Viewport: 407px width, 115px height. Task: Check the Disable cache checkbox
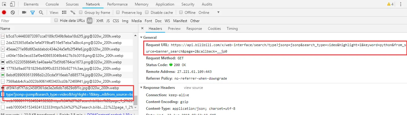coord(147,13)
